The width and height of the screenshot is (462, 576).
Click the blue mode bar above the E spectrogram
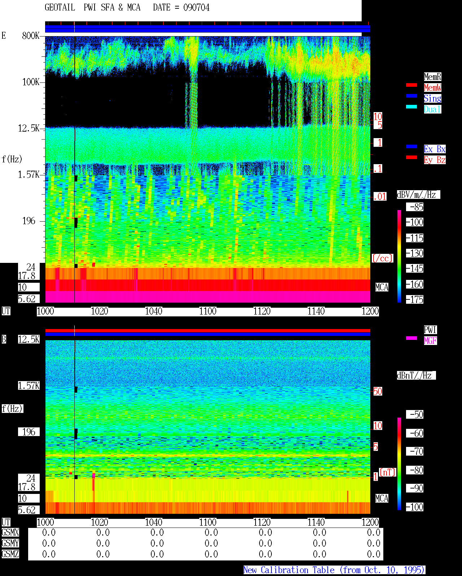[208, 29]
